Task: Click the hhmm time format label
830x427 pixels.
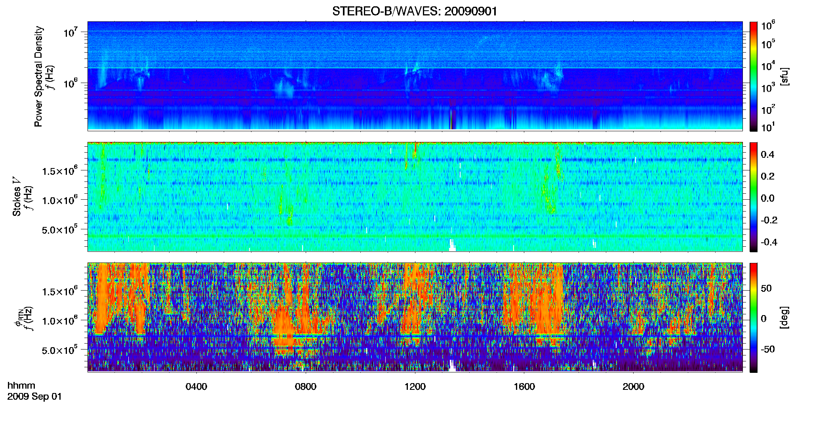Action: click(21, 385)
